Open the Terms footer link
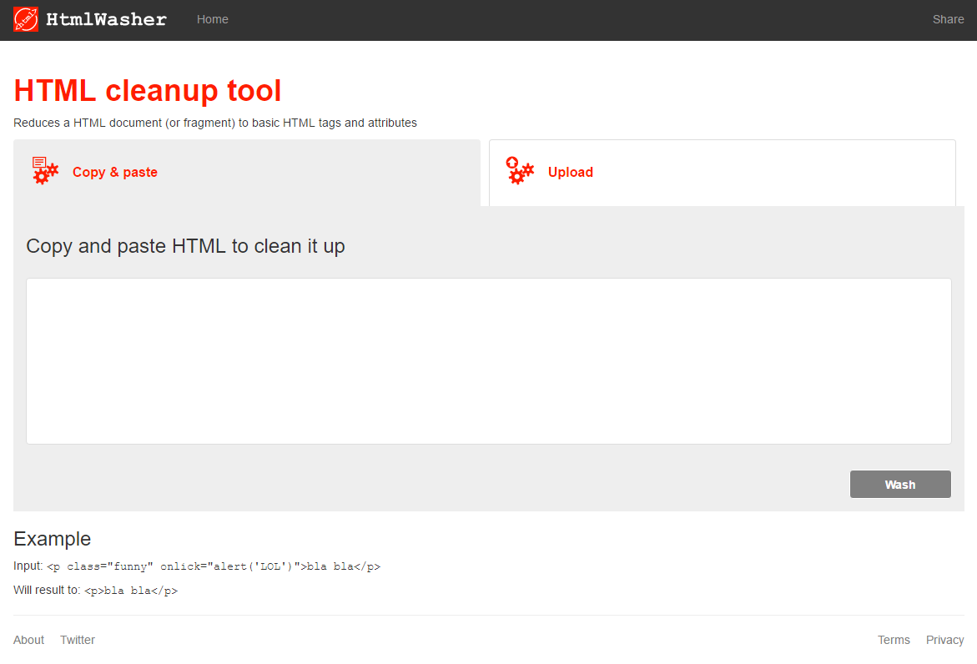 click(894, 640)
